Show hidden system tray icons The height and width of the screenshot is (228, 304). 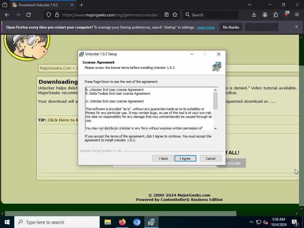coord(251,222)
